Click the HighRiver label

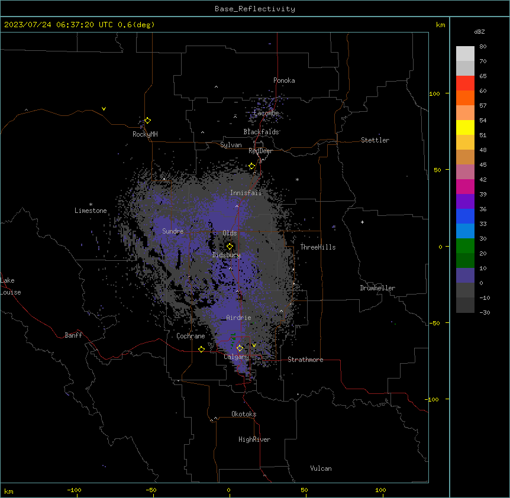(254, 439)
